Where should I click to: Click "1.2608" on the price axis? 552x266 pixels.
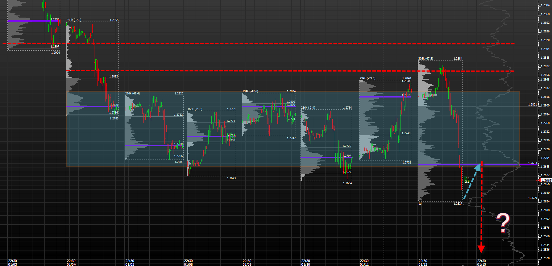click(x=545, y=210)
